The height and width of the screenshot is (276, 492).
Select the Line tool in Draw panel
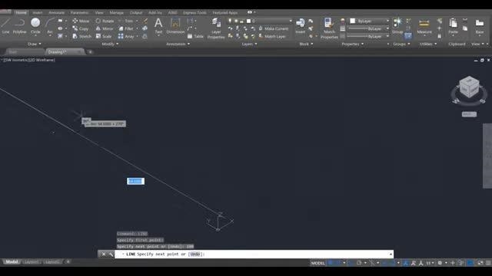tap(5, 25)
